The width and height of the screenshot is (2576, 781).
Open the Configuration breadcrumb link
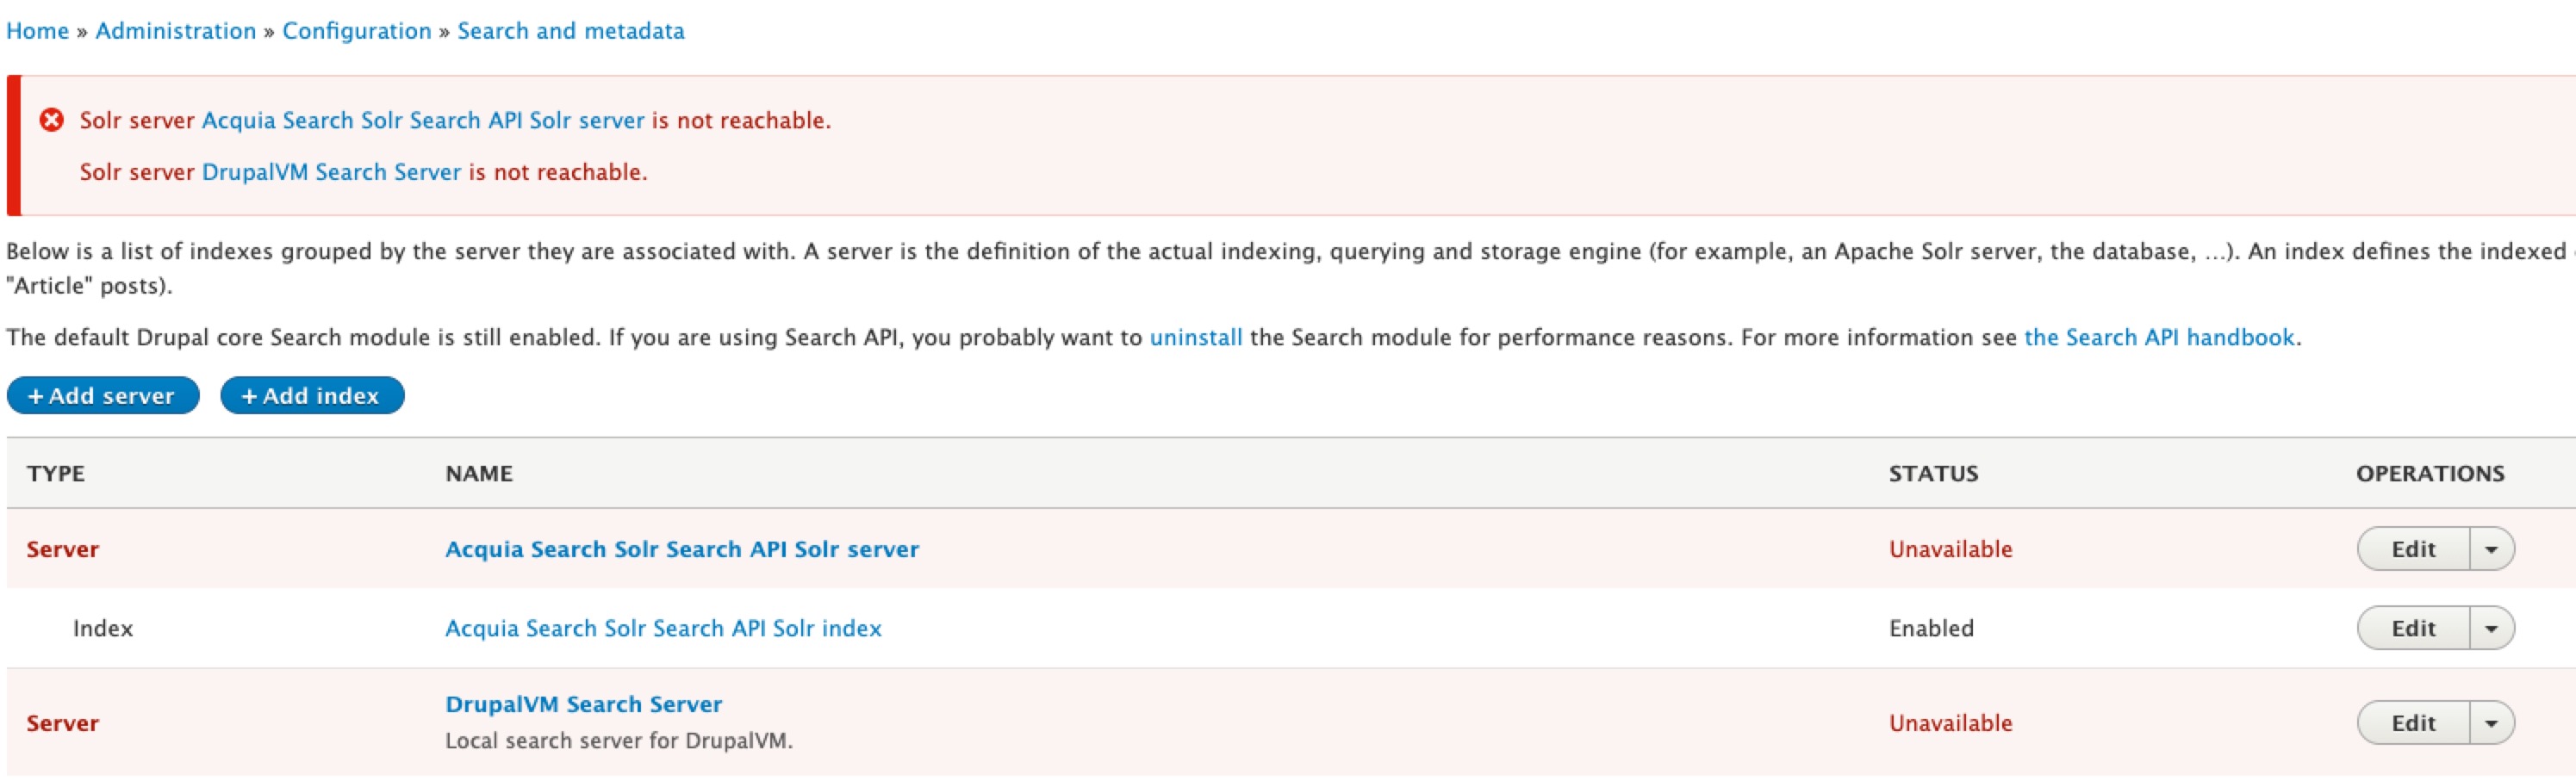click(x=358, y=30)
